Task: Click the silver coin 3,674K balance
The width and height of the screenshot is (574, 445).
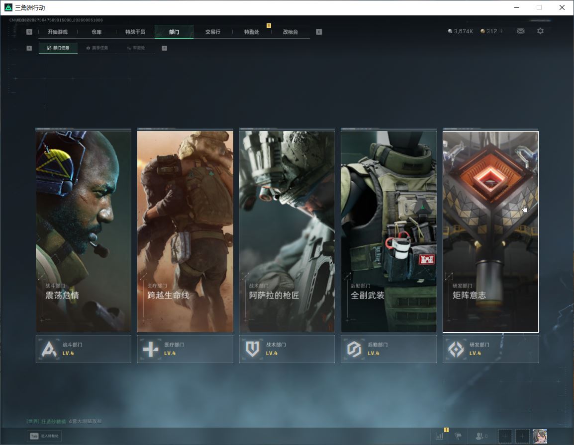Action: coord(460,31)
